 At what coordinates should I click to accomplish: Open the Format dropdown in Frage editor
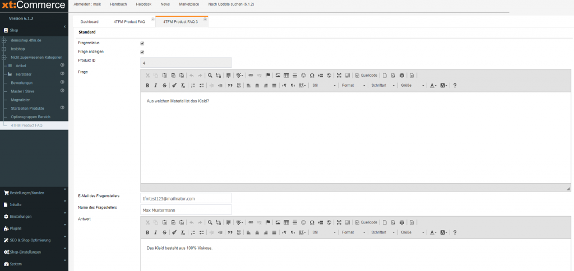(353, 86)
